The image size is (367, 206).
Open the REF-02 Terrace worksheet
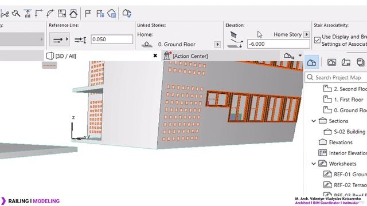345,185
